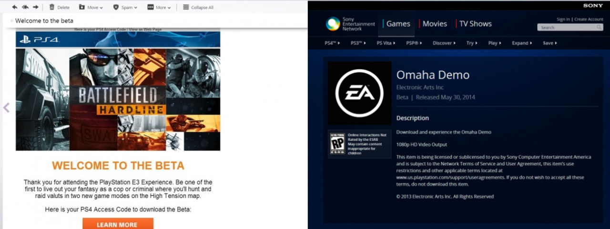The width and height of the screenshot is (610, 229).
Task: Switch to the TV Shows tab
Action: tap(474, 24)
